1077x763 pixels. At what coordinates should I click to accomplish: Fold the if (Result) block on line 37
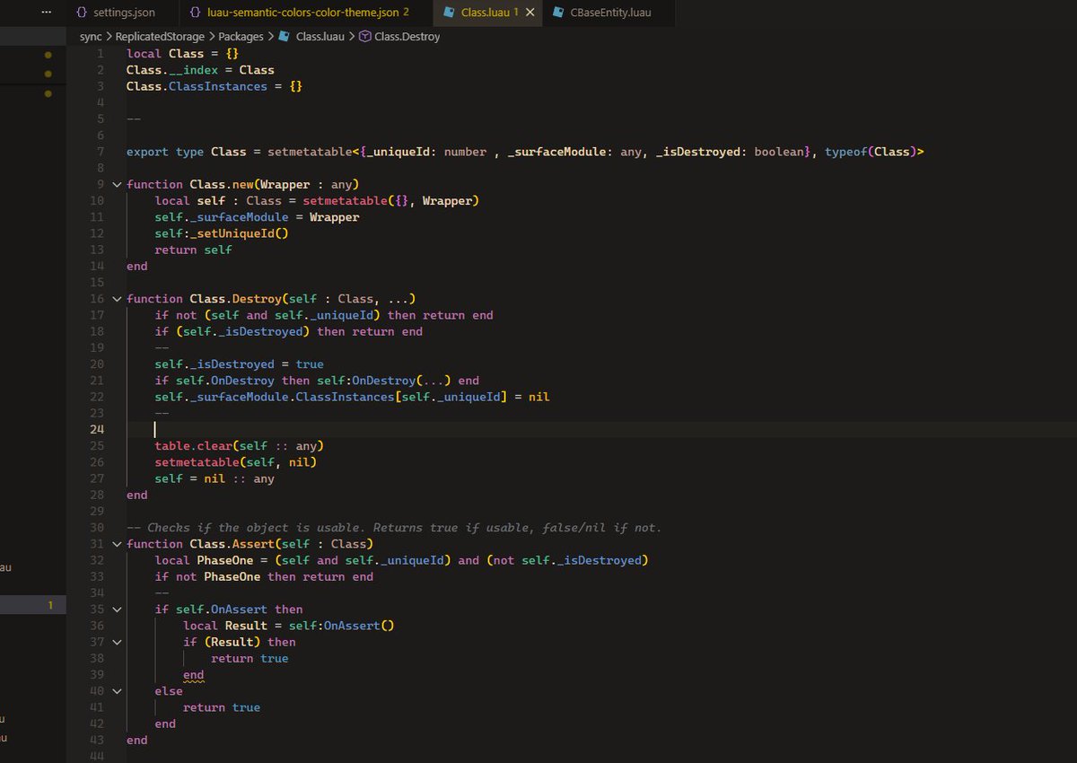(116, 642)
